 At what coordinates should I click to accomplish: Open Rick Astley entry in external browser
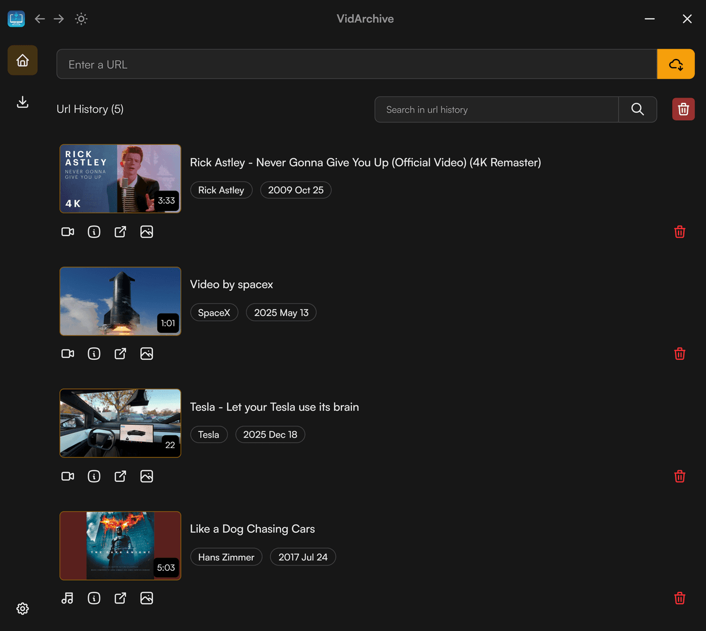coord(120,232)
